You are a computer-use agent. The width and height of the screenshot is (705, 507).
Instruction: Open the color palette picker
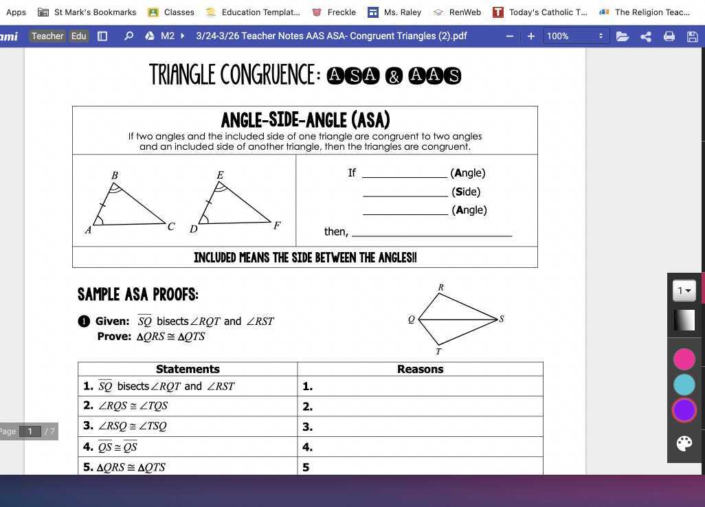(684, 443)
